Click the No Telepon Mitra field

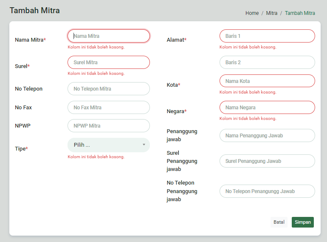coord(108,89)
